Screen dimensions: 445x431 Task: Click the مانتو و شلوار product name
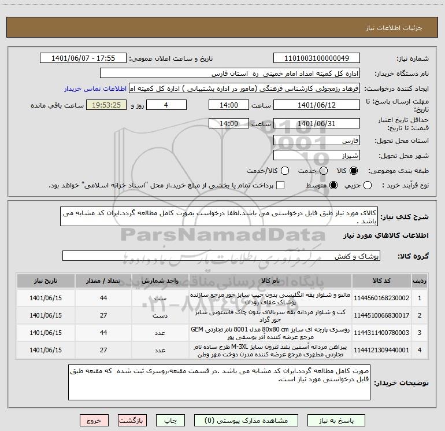coord(270,299)
